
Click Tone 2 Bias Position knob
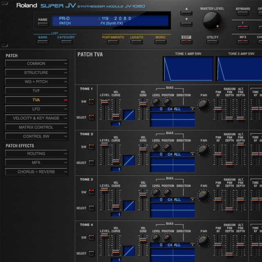[x=167, y=147]
